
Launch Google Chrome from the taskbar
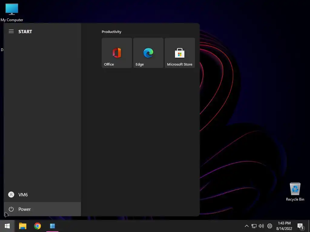[x=37, y=226]
